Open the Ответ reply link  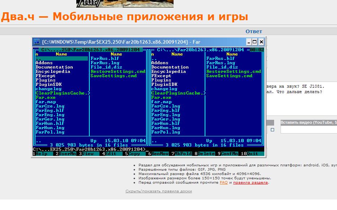coord(253,31)
